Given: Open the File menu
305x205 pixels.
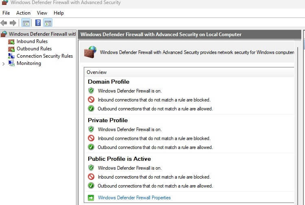Looking at the screenshot, I should [x=6, y=13].
